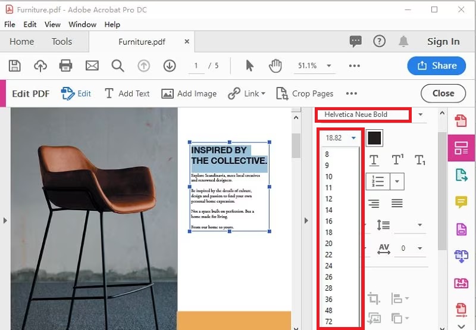Open the pink Scan & OCR sidebar icon
This screenshot has width=476, height=330.
461,283
